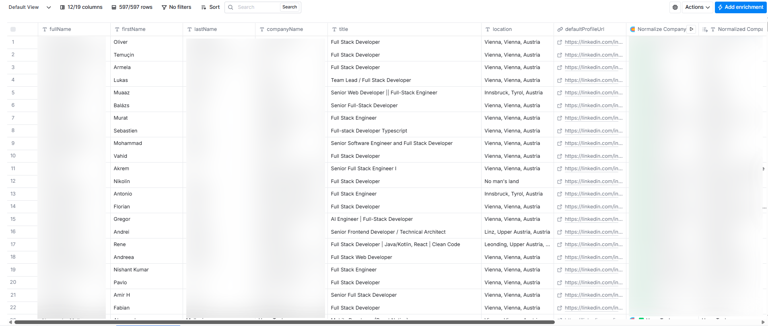This screenshot has width=768, height=326.
Task: Open the 12/19 columns selector
Action: pos(81,7)
